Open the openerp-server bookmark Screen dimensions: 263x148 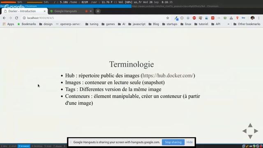pyautogui.click(x=68, y=24)
